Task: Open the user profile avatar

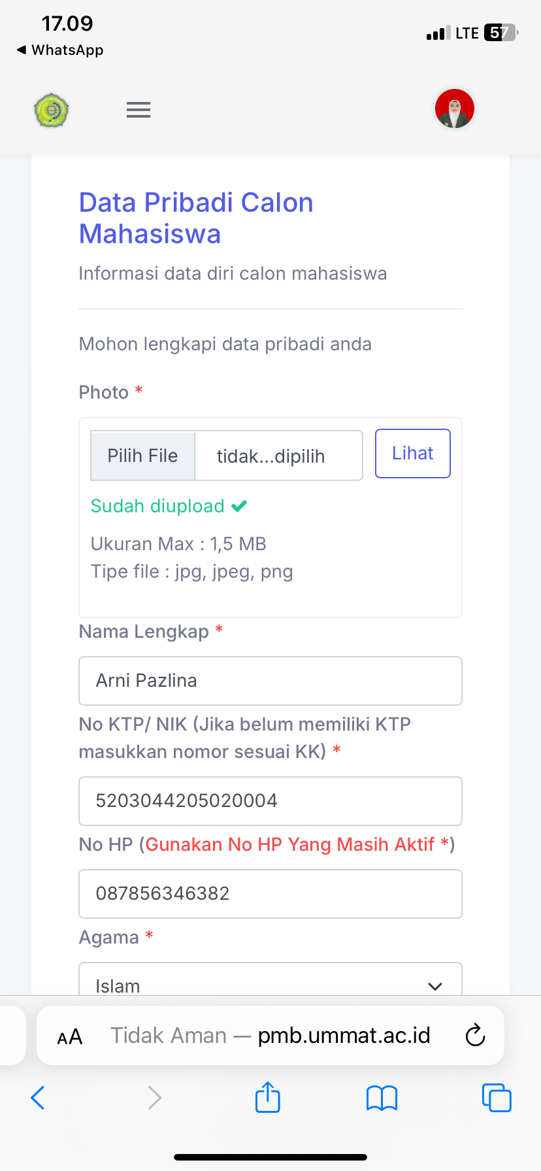Action: click(x=455, y=108)
